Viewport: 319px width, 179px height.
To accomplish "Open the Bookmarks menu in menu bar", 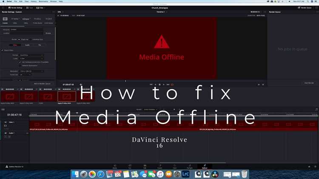I will (x=43, y=1).
